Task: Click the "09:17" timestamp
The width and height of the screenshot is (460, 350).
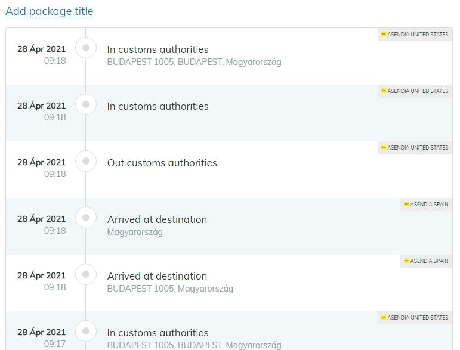Action: tap(55, 344)
